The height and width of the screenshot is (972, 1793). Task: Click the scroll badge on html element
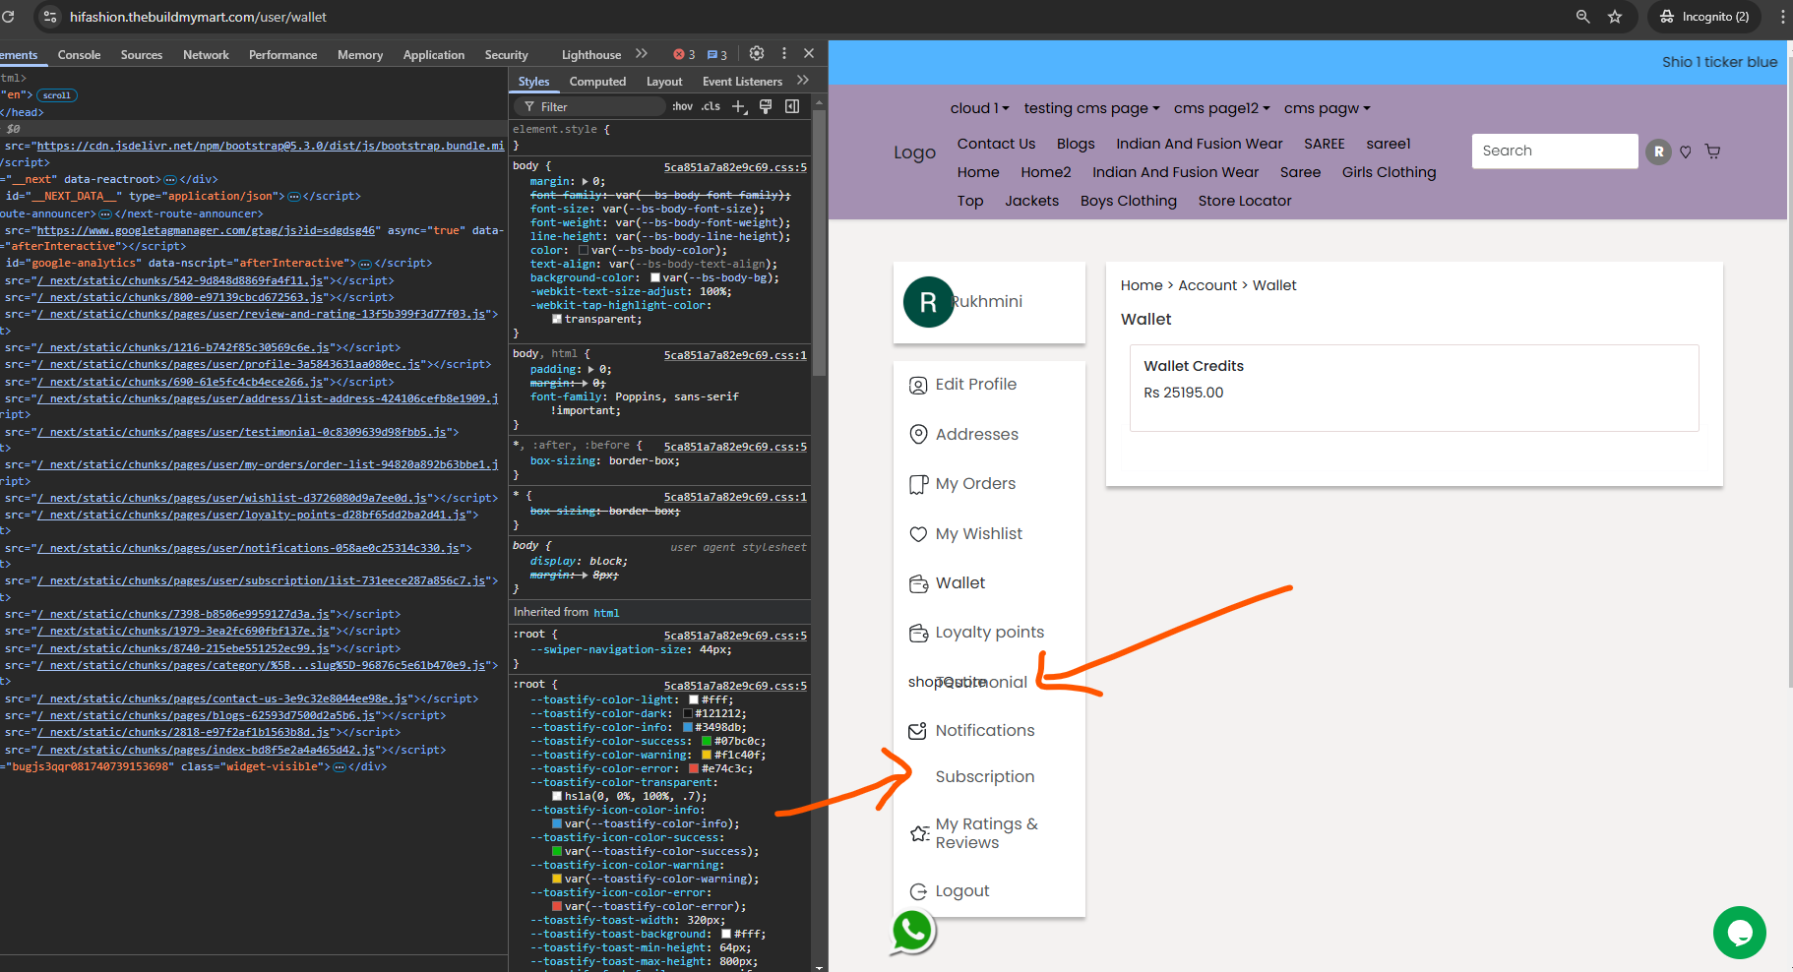pyautogui.click(x=57, y=95)
